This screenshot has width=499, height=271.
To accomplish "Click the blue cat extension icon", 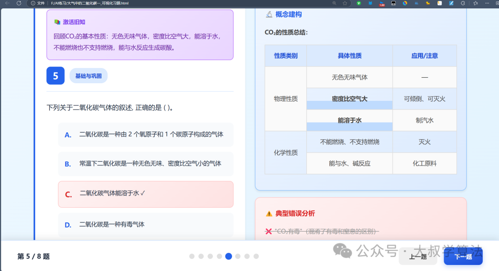I will 370,3.
